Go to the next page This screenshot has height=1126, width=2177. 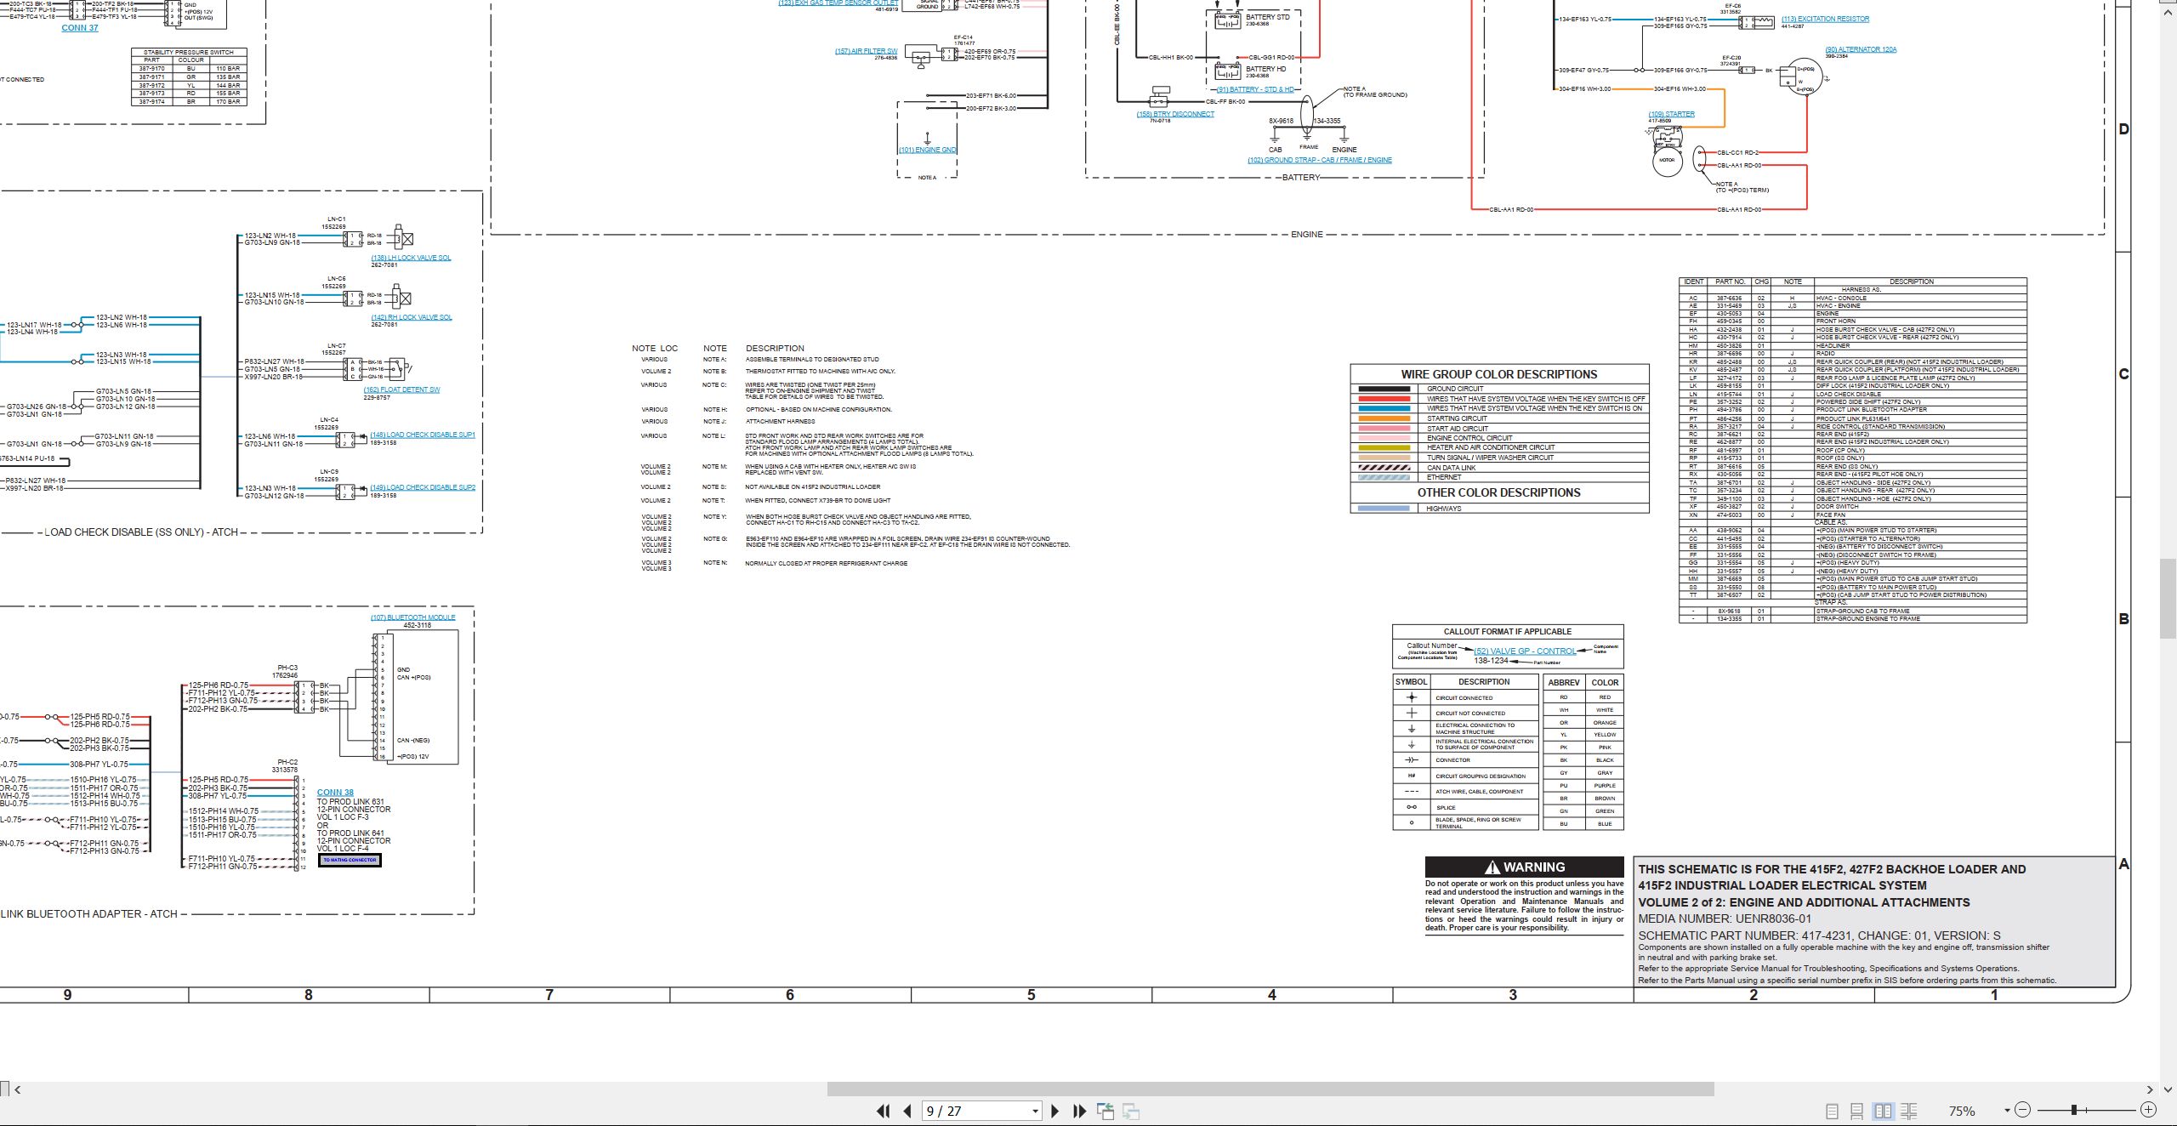tap(1055, 1111)
